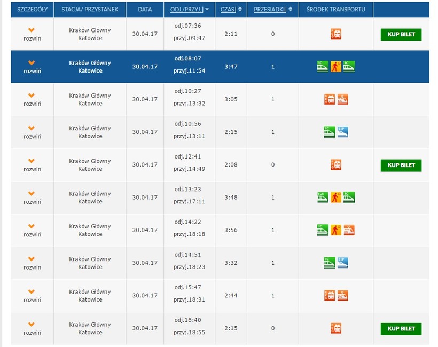Select the 10:56 Kraków Główny Katowice station cell
Image resolution: width=438 pixels, height=347 pixels.
[x=90, y=132]
